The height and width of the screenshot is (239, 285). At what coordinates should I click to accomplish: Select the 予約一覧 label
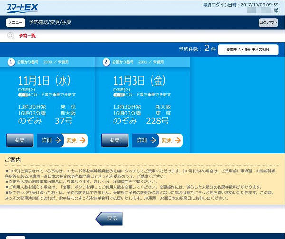27,36
